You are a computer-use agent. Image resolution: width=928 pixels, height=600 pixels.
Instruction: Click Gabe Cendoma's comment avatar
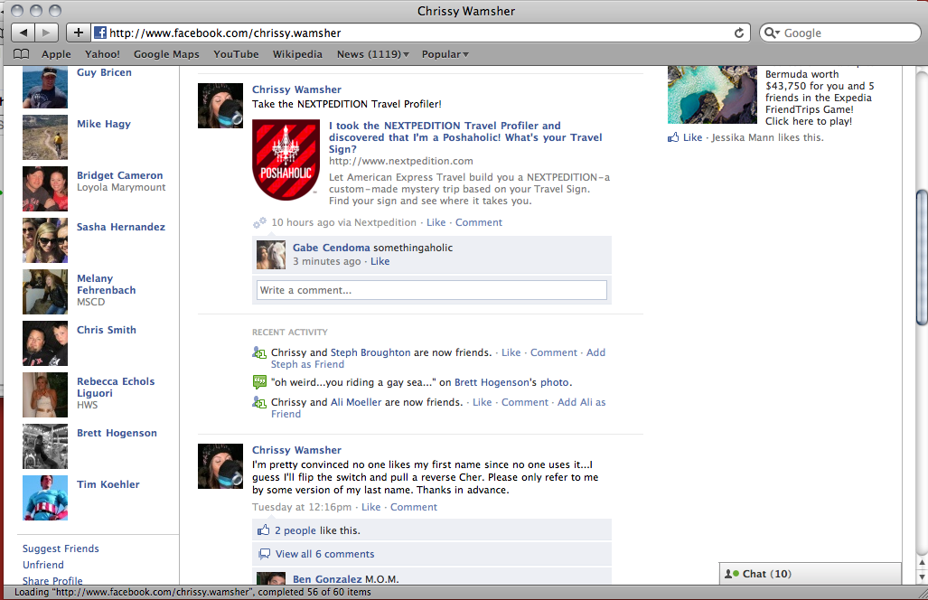coord(271,255)
